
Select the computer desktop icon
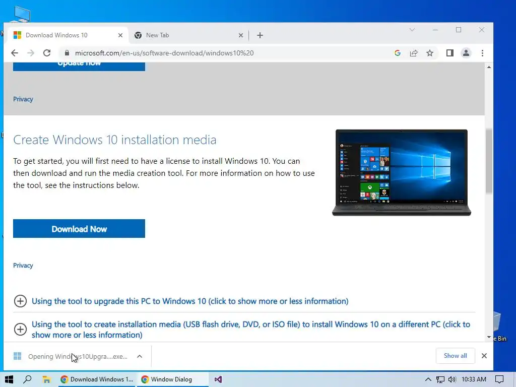pyautogui.click(x=21, y=14)
